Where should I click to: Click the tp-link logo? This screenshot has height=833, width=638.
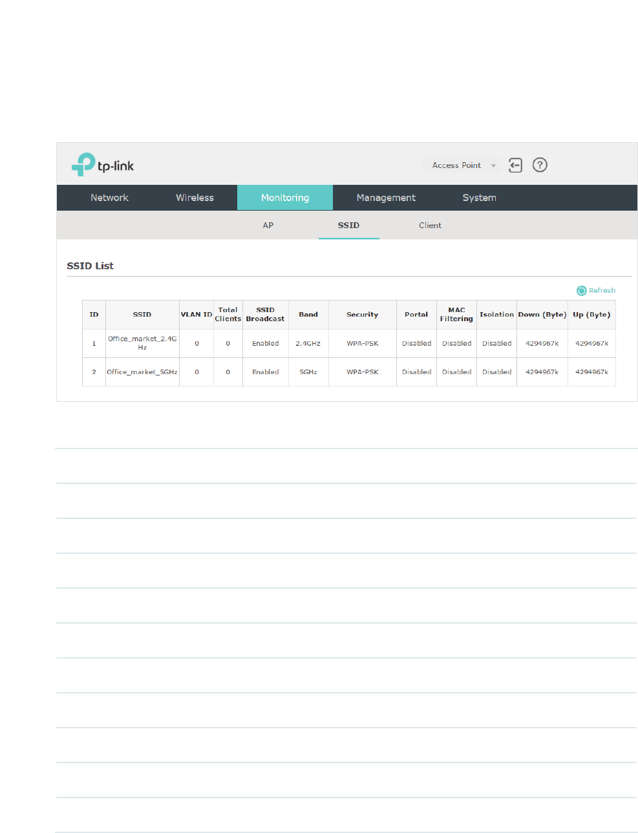click(103, 165)
